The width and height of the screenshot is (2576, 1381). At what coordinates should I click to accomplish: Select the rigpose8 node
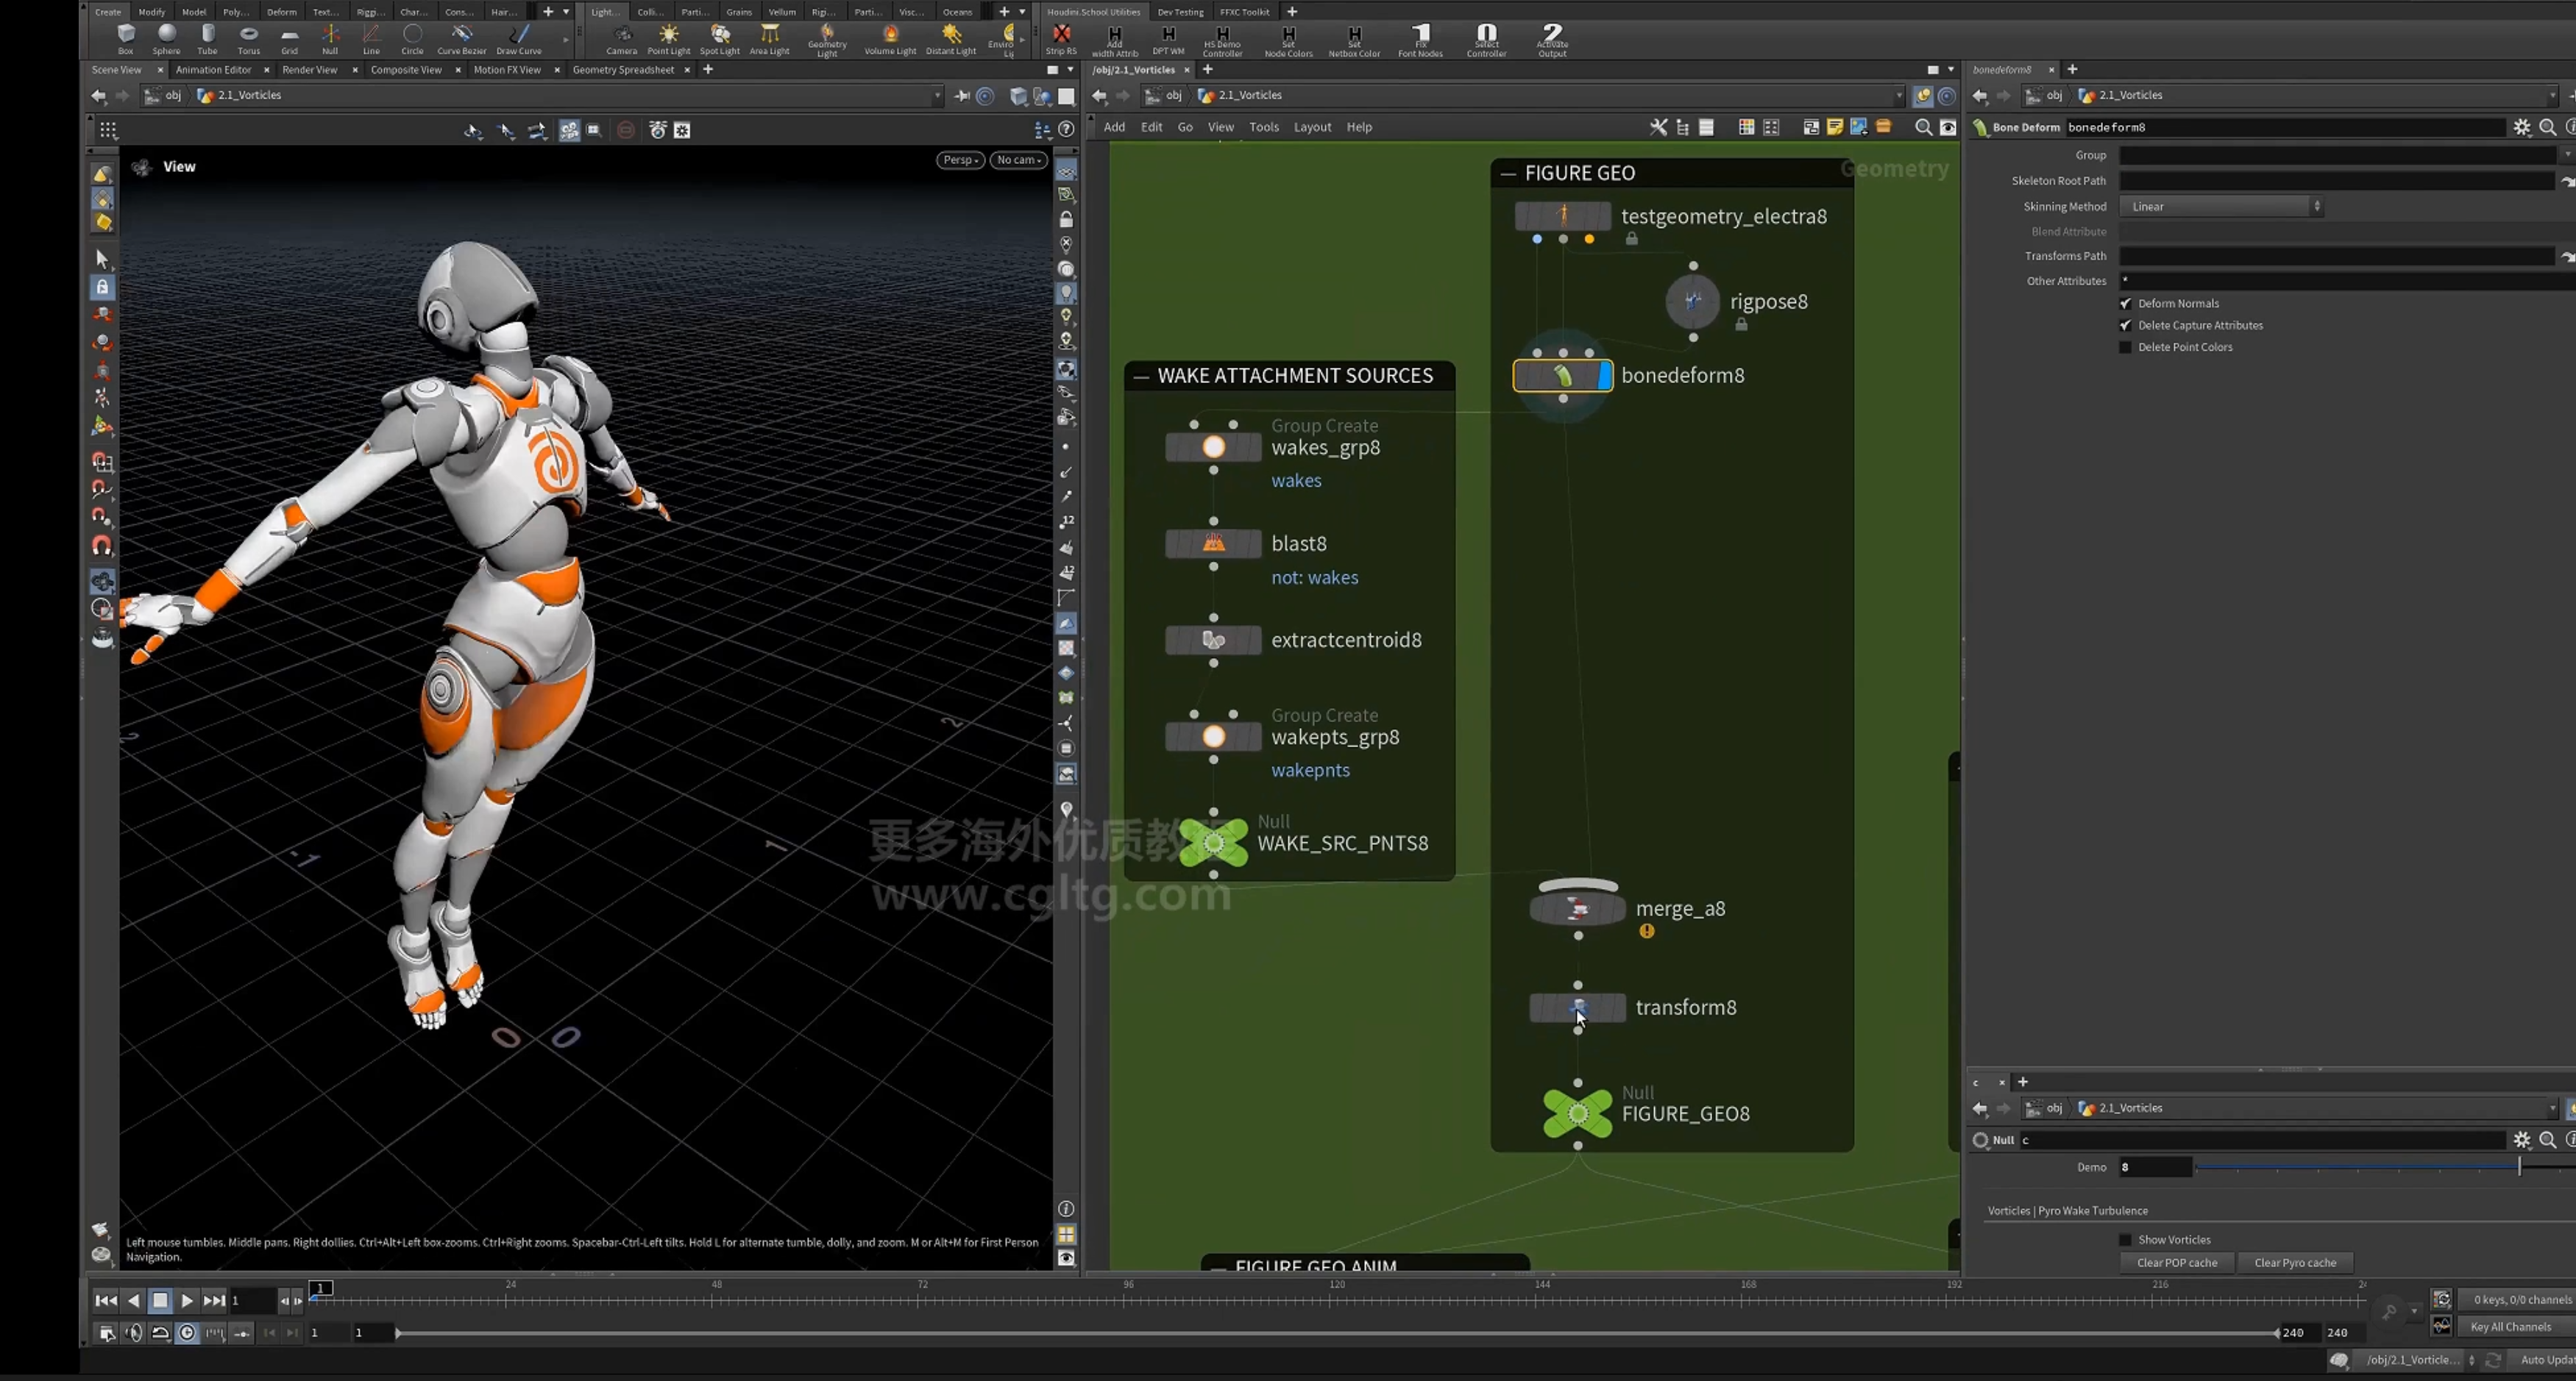coord(1692,301)
